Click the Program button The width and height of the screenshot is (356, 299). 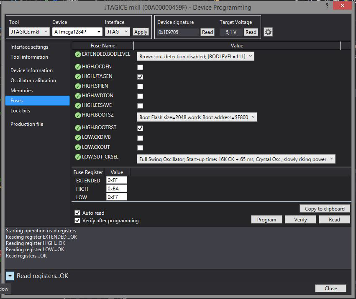coord(266,220)
